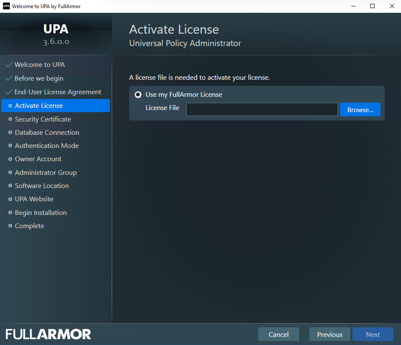Viewport: 401px width, 345px height.
Task: Select 'Authentication Mode' in the sidebar
Action: [x=46, y=146]
